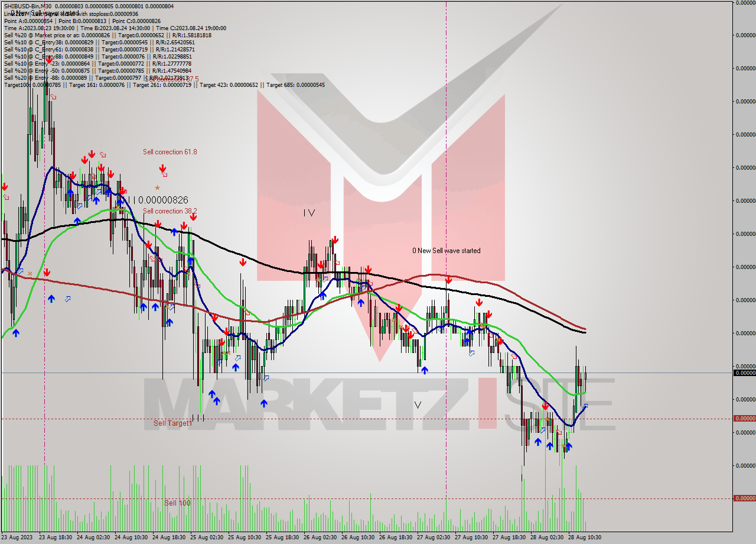
Task: Select the 'Sell 100' level label
Action: coord(177,503)
